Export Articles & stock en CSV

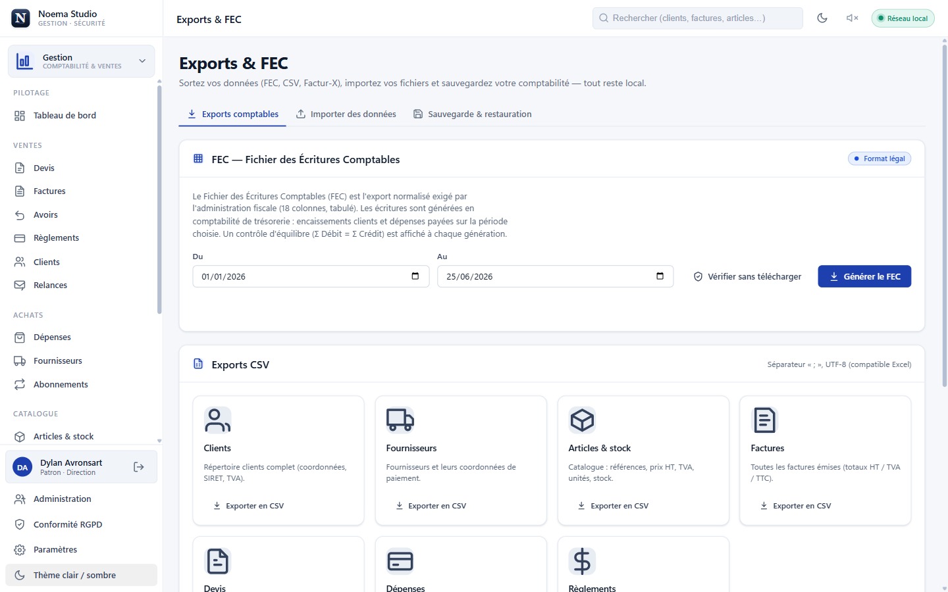point(613,506)
